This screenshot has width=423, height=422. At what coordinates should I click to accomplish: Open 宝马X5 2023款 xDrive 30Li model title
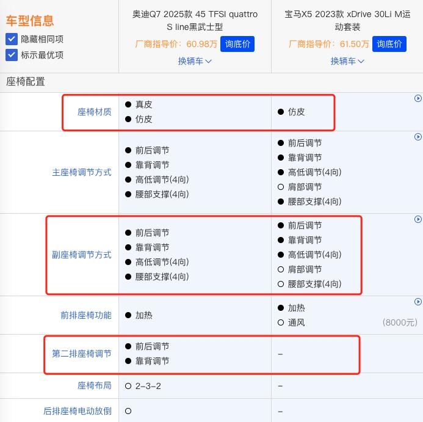point(347,21)
